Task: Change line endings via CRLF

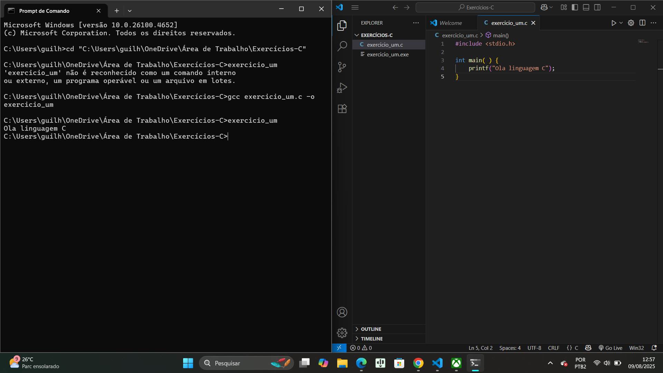Action: (553, 348)
